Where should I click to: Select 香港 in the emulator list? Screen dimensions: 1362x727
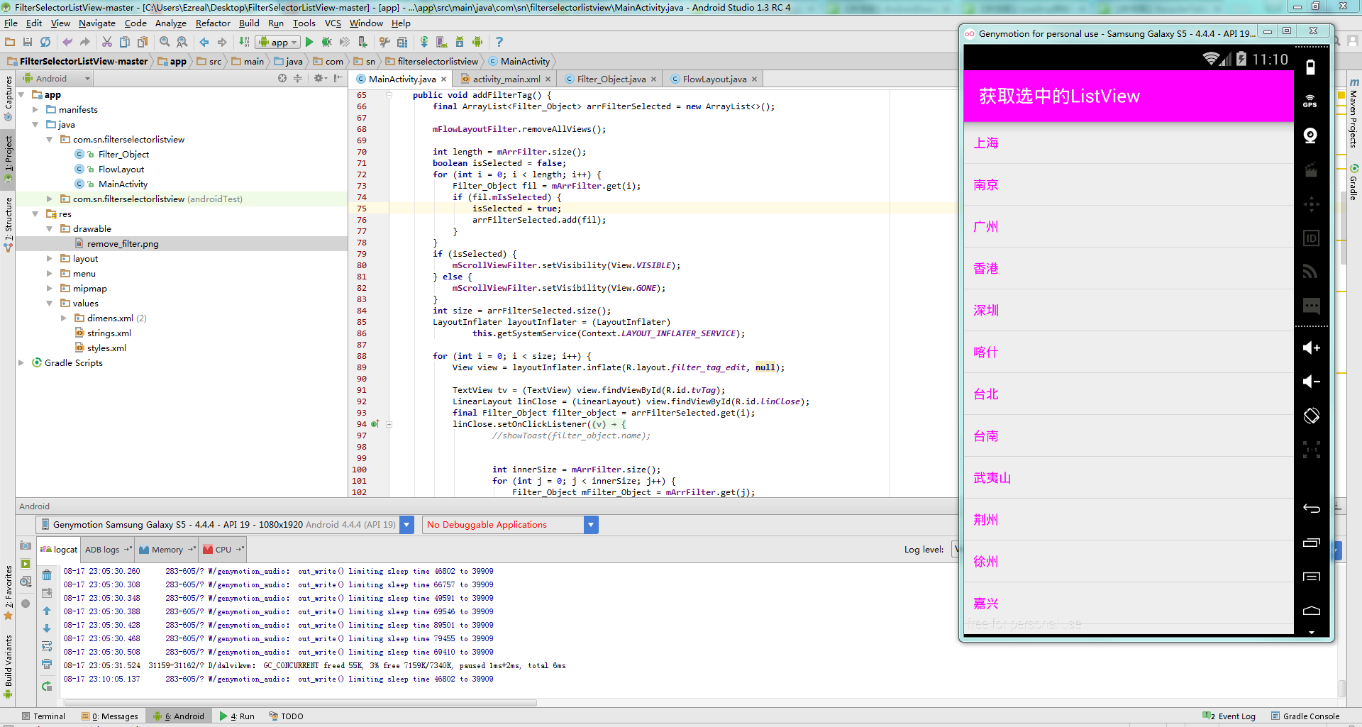pos(1128,268)
